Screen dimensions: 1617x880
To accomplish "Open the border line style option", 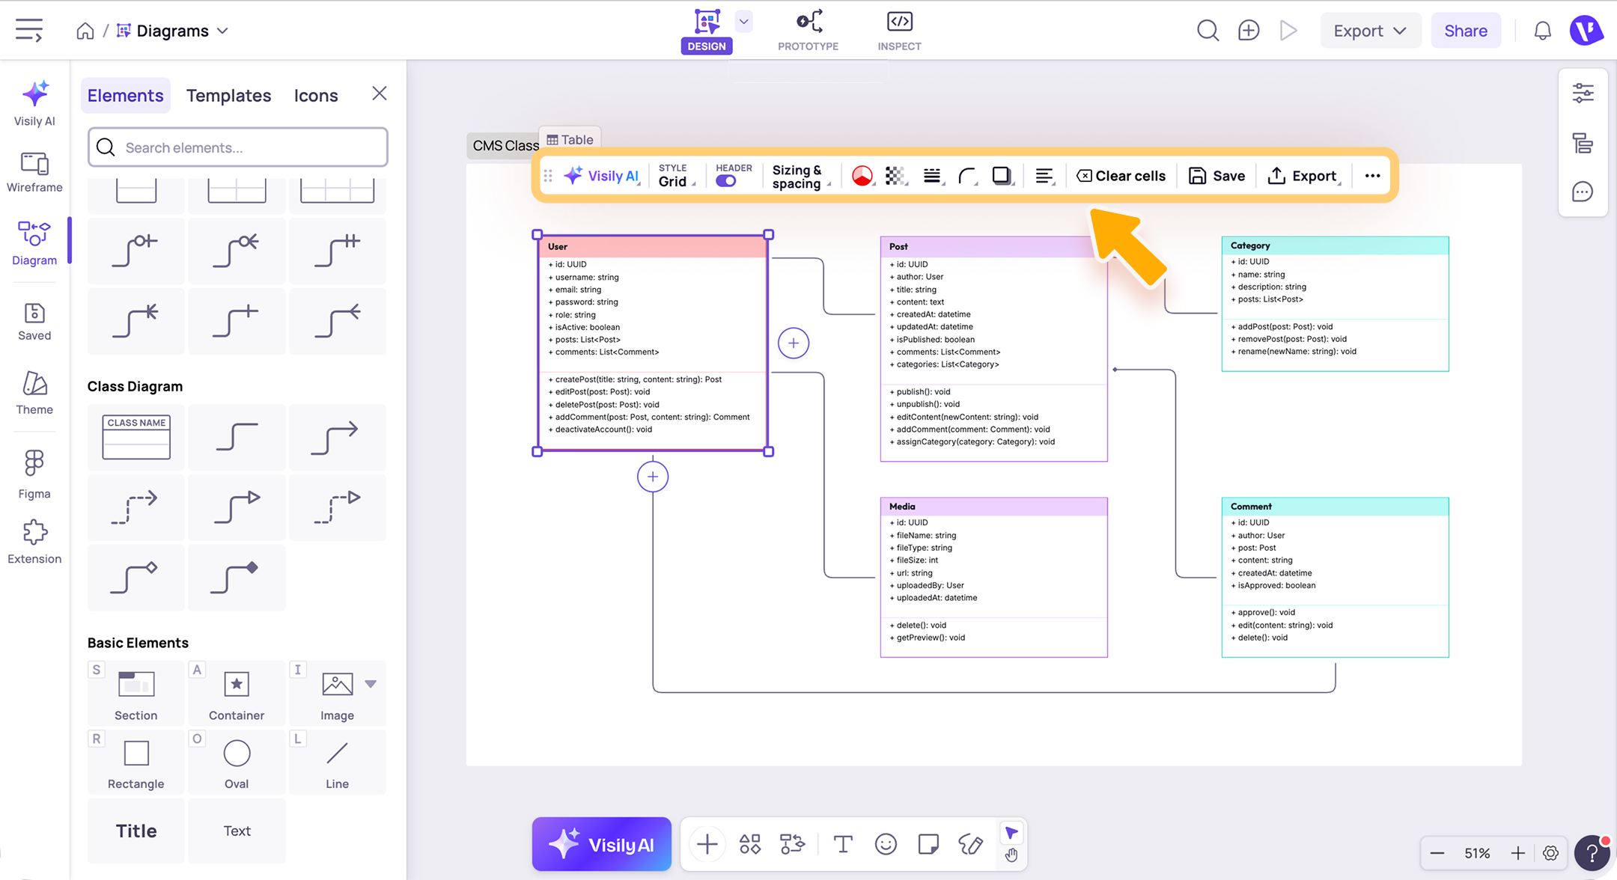I will pos(932,176).
